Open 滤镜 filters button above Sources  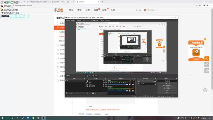95,76
